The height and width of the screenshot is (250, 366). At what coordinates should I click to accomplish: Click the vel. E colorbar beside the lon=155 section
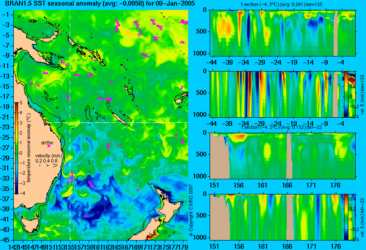coord(346,94)
